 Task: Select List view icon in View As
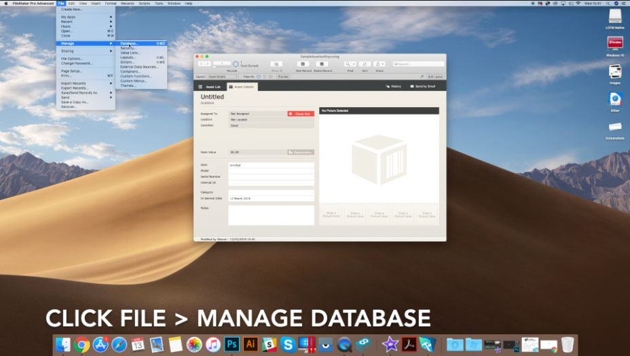click(x=264, y=77)
